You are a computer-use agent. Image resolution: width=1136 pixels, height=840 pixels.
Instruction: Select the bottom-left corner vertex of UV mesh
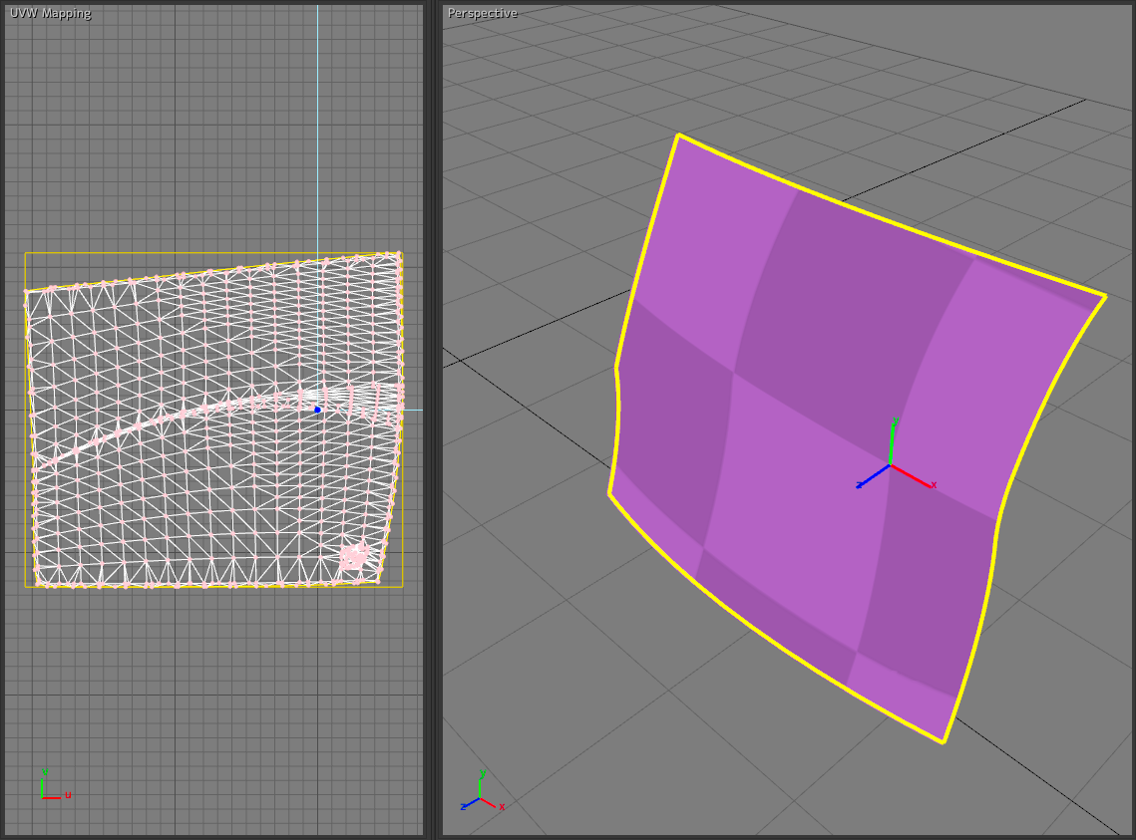[38, 584]
